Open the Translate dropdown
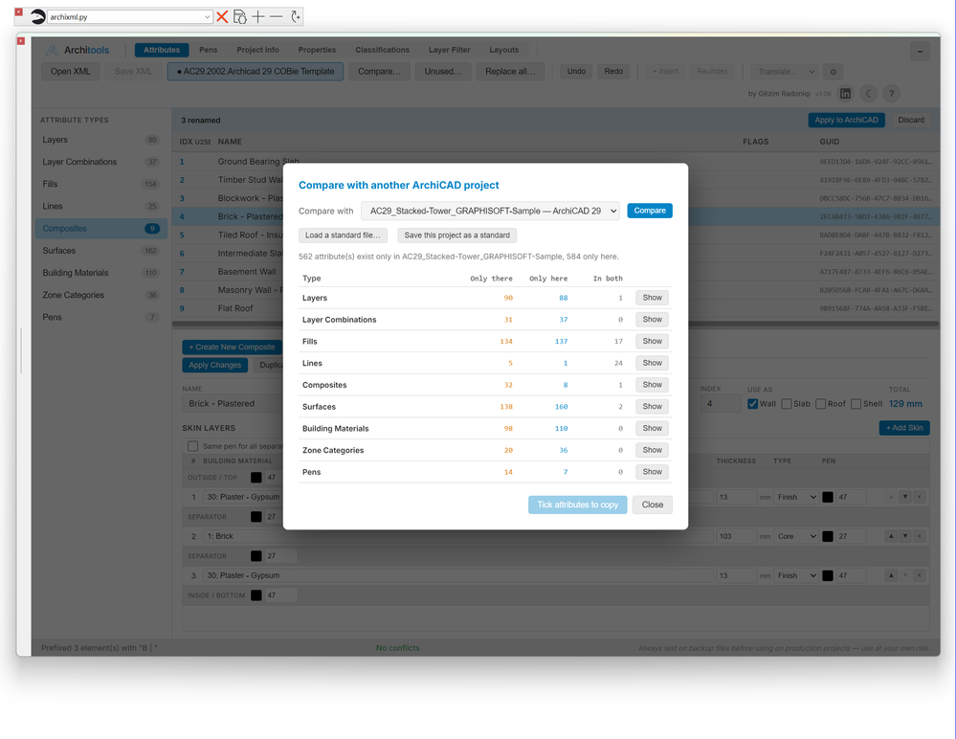 [x=784, y=72]
